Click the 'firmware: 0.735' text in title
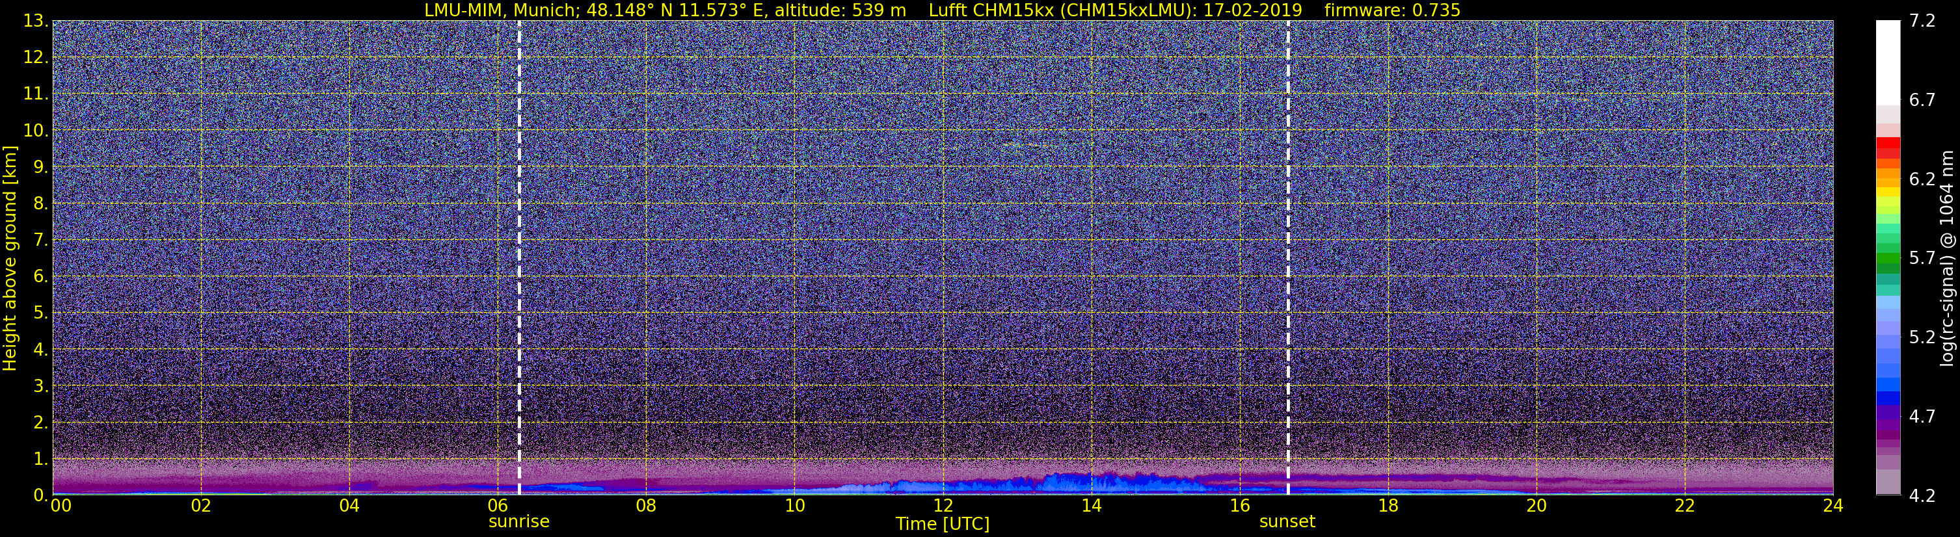Image resolution: width=1960 pixels, height=537 pixels. [x=1392, y=10]
